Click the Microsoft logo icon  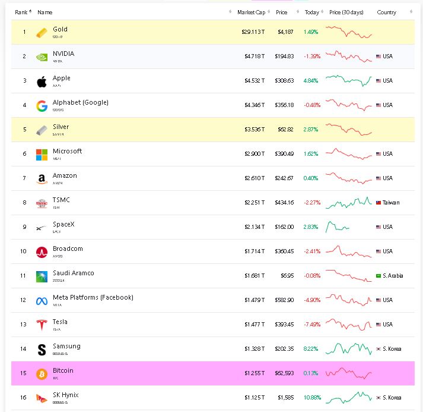(42, 155)
